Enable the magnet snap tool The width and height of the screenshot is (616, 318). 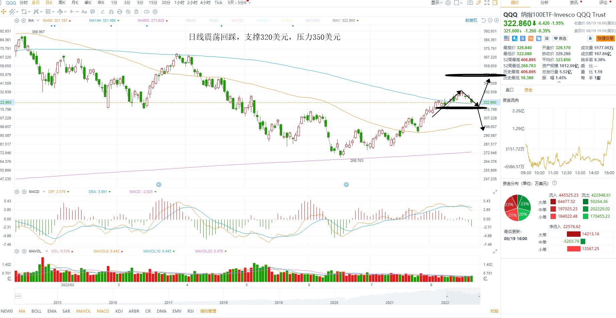pos(111,12)
